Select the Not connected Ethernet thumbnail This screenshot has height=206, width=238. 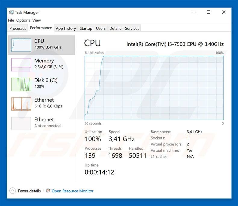(21, 123)
